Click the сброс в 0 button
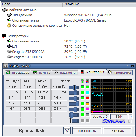Image resolution: width=136 pixels, height=137 pixels. pyautogui.click(x=100, y=116)
